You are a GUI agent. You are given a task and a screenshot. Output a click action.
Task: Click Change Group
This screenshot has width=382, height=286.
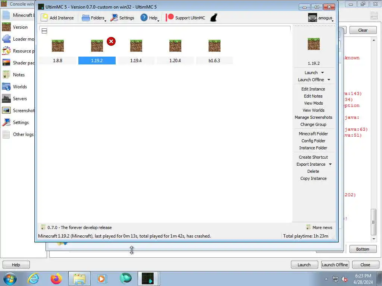(x=313, y=124)
